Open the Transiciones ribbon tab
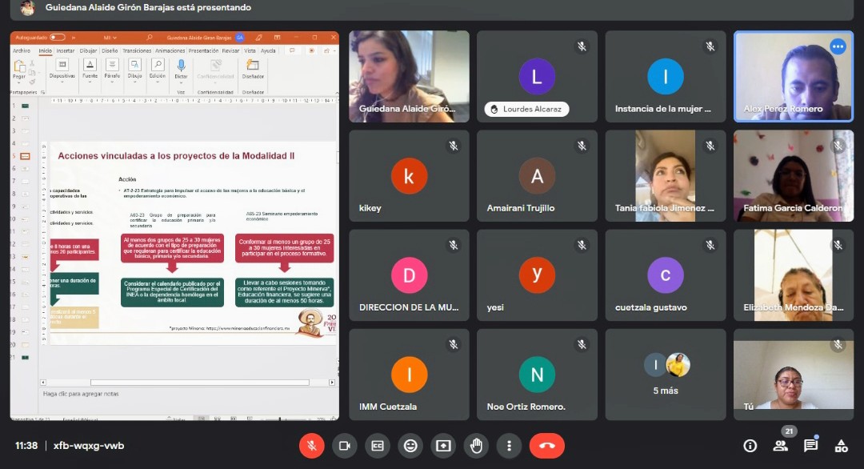The height and width of the screenshot is (469, 864). click(137, 50)
